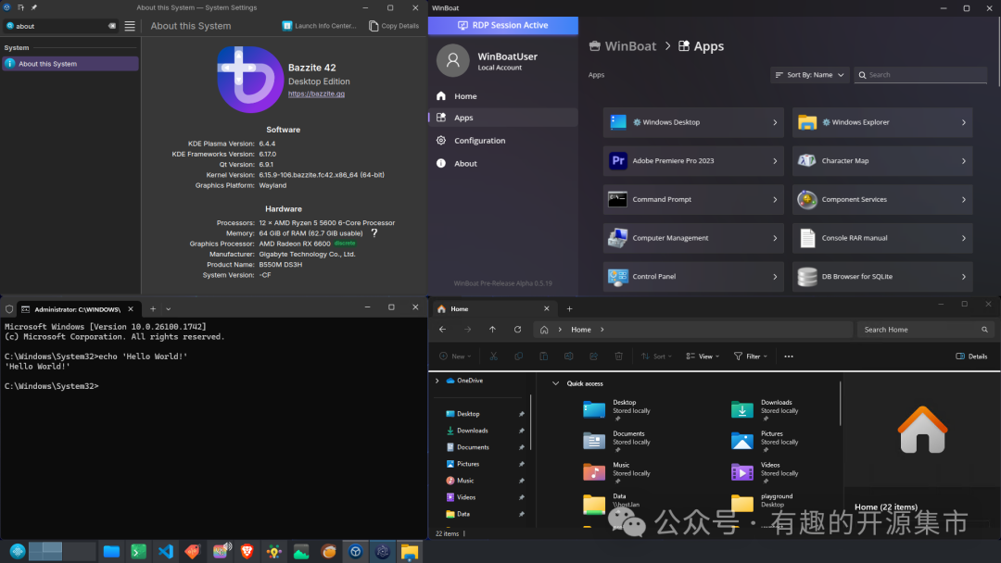The image size is (1001, 563).
Task: Click the refresh icon in File Explorer
Action: point(517,330)
